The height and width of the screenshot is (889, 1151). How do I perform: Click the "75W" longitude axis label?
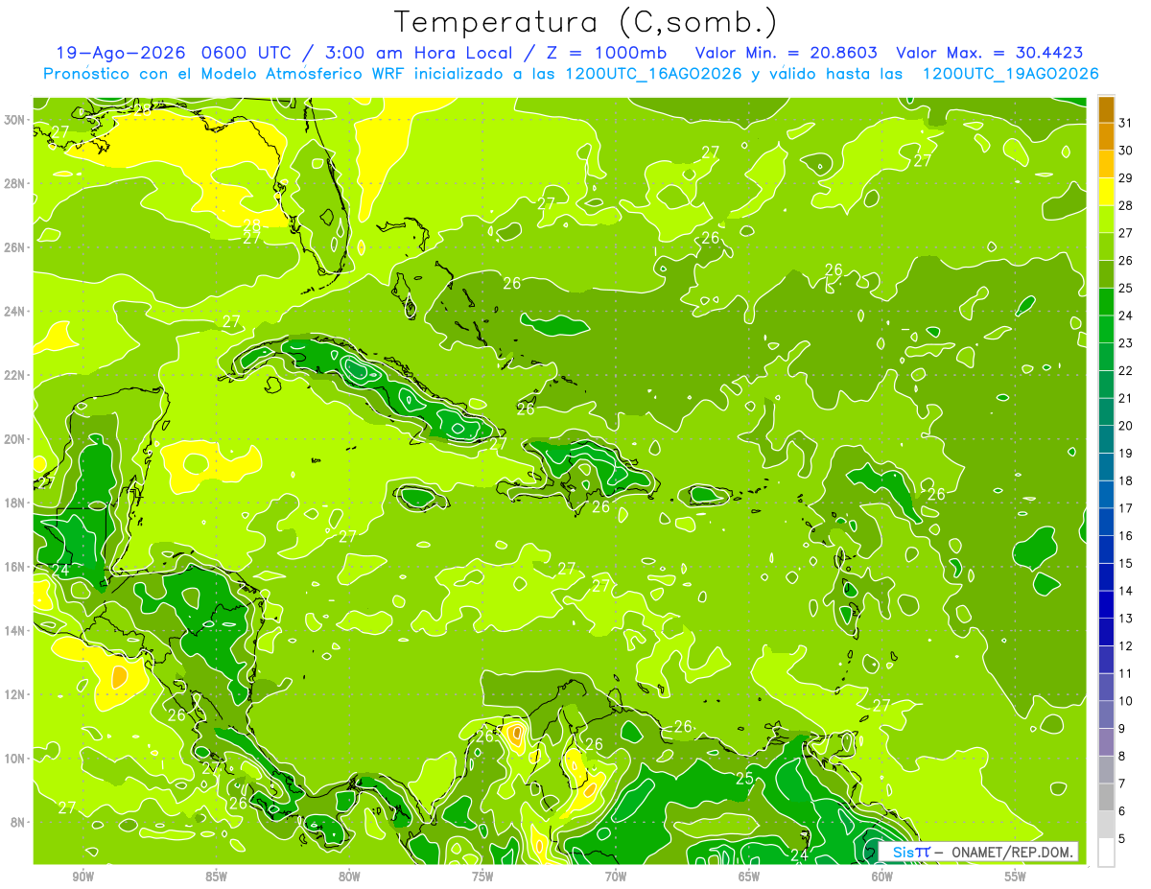[482, 877]
